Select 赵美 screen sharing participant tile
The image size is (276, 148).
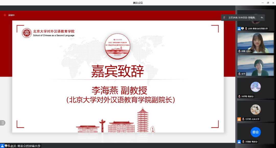point(256,20)
